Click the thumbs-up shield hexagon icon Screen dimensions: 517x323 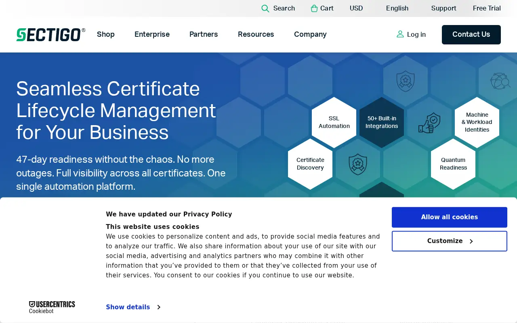tap(429, 123)
